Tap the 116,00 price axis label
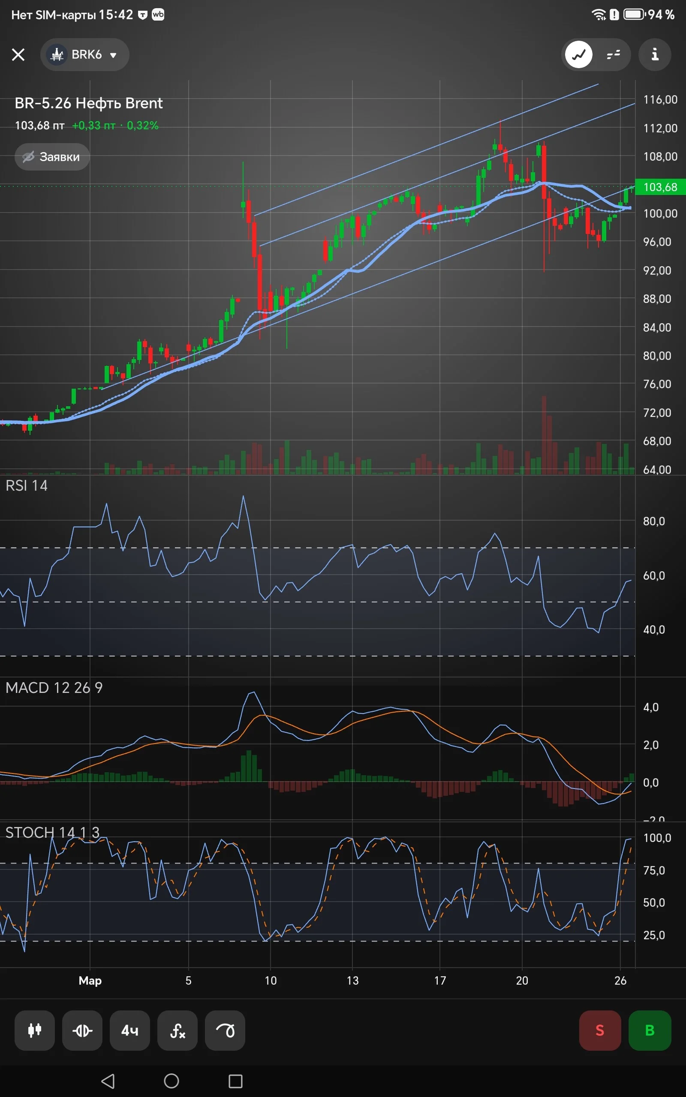This screenshot has width=686, height=1097. click(660, 99)
